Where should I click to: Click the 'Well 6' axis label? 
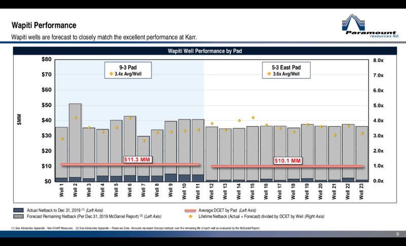coord(130,190)
